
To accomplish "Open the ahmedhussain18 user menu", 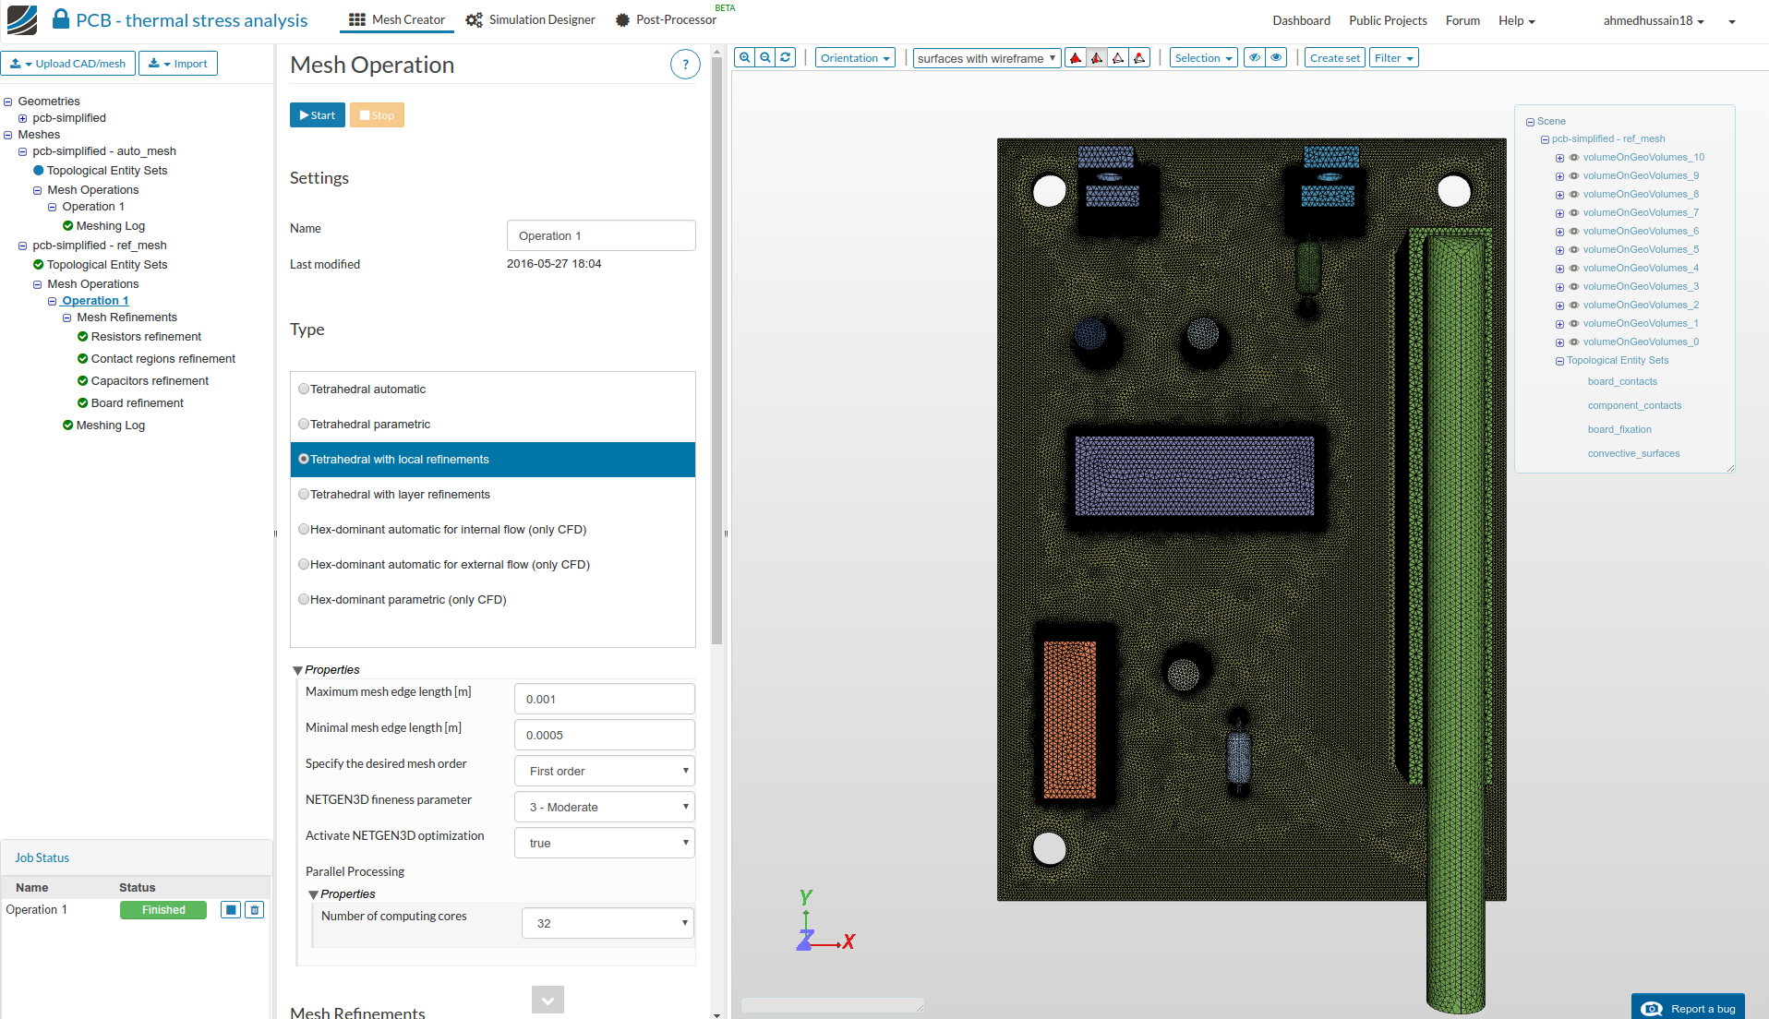I will tap(1654, 20).
